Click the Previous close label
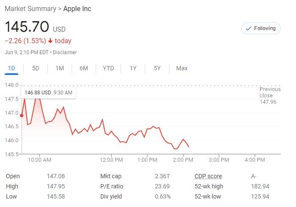The height and width of the screenshot is (207, 296). (x=270, y=92)
